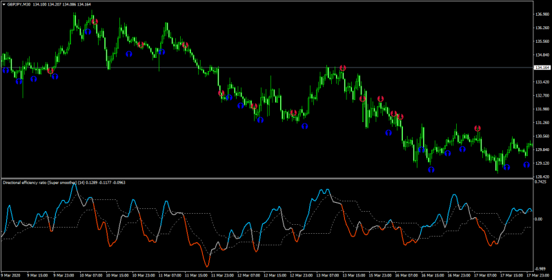The image size is (552, 280).
Task: Click the indicator zero level label 0.00
Action: click(539, 219)
